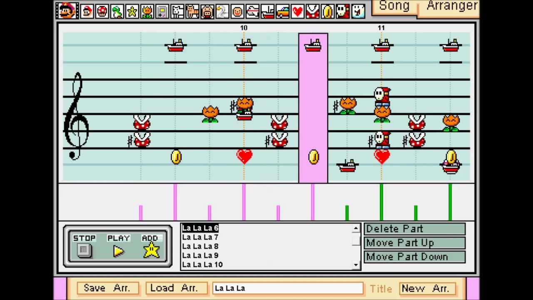Click the boat note in the highlighted column

313,45
